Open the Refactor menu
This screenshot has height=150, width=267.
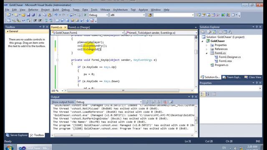click(33, 10)
